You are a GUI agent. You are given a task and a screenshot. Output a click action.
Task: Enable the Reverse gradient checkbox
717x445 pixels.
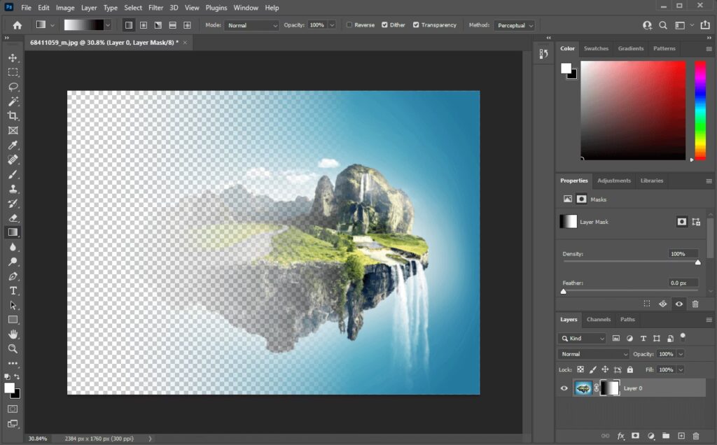(349, 25)
